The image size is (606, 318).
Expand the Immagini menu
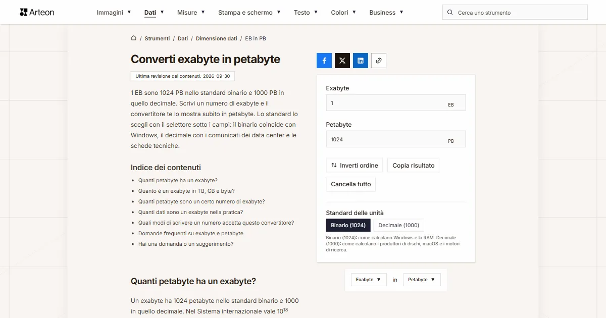coord(114,13)
